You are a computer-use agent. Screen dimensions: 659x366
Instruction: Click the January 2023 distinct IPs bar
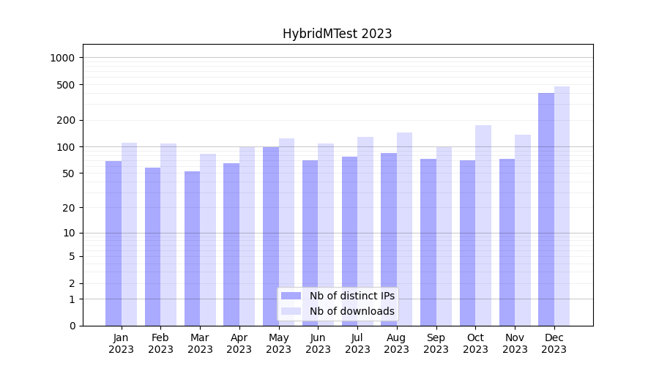(x=113, y=243)
